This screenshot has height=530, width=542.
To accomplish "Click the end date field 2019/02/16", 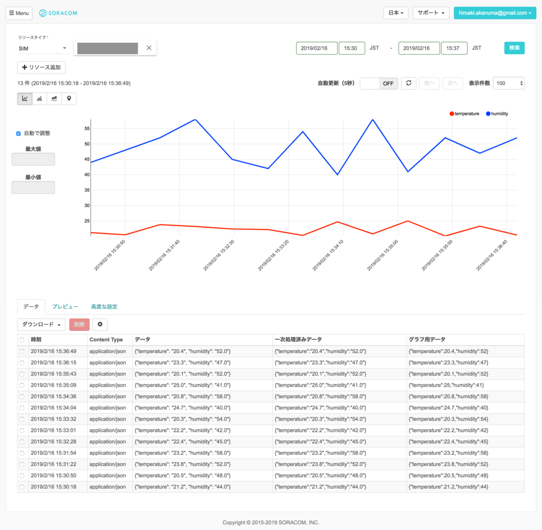I will (419, 48).
